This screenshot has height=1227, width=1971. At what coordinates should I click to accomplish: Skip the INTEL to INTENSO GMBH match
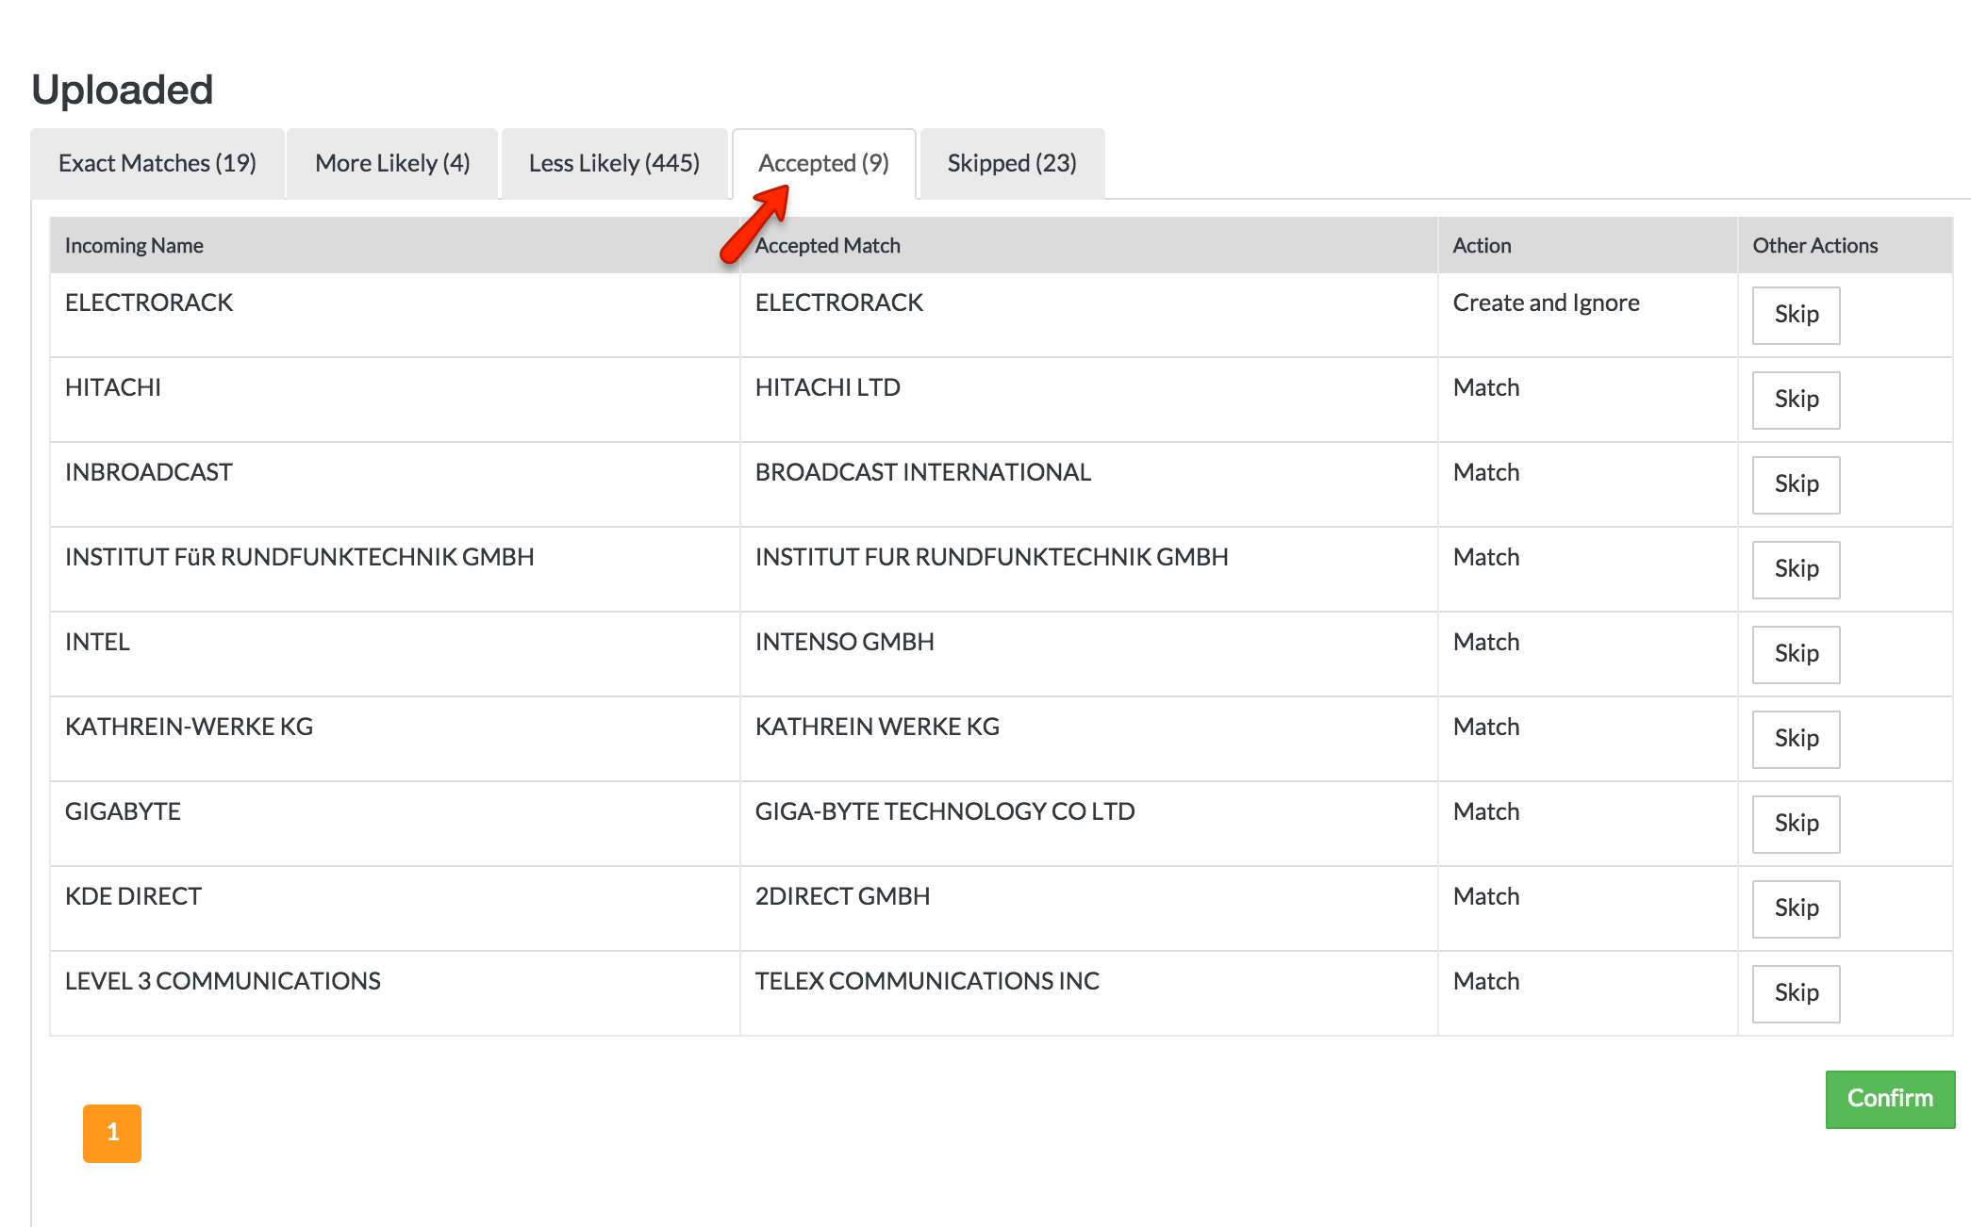click(1794, 654)
